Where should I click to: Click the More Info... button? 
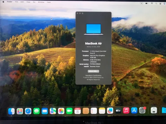point(93,71)
